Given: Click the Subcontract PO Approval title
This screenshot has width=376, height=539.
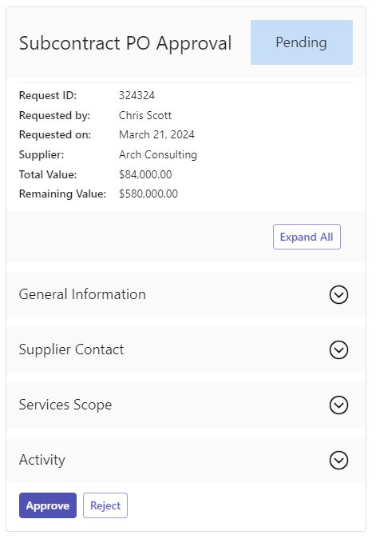Looking at the screenshot, I should pyautogui.click(x=125, y=43).
